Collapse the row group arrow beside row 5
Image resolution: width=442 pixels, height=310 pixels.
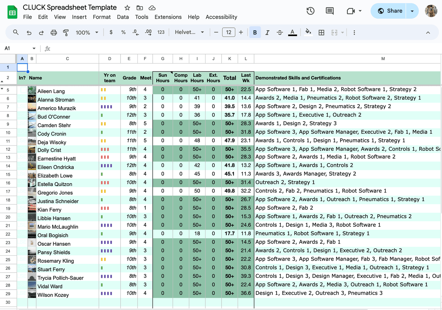2,89
